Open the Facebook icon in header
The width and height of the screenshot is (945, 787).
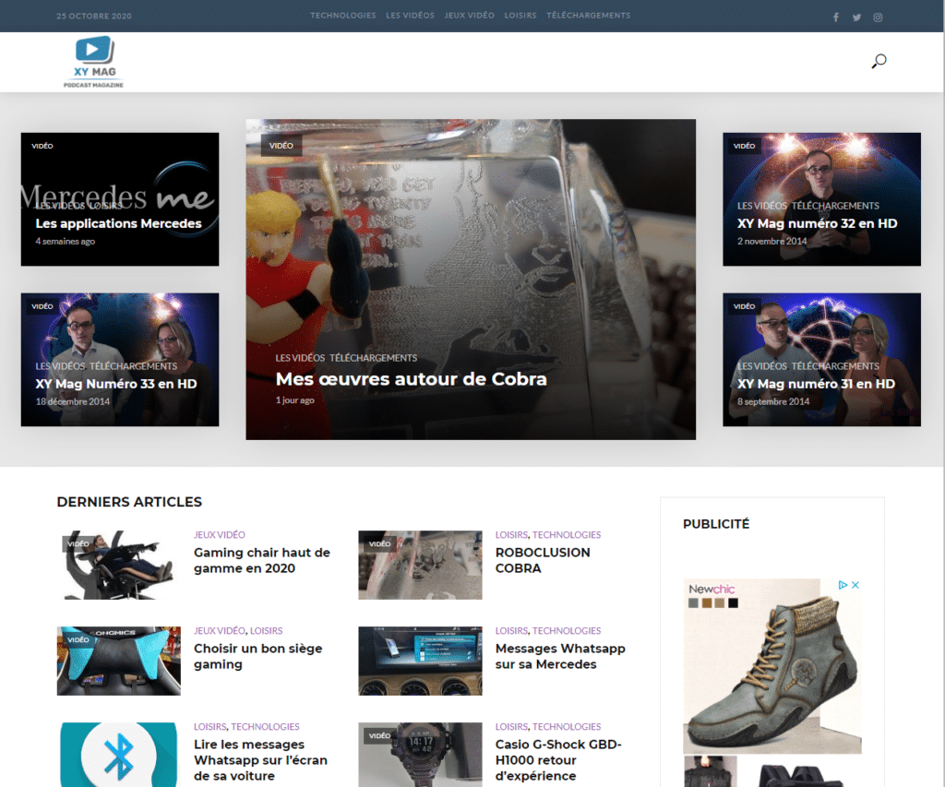pyautogui.click(x=835, y=18)
